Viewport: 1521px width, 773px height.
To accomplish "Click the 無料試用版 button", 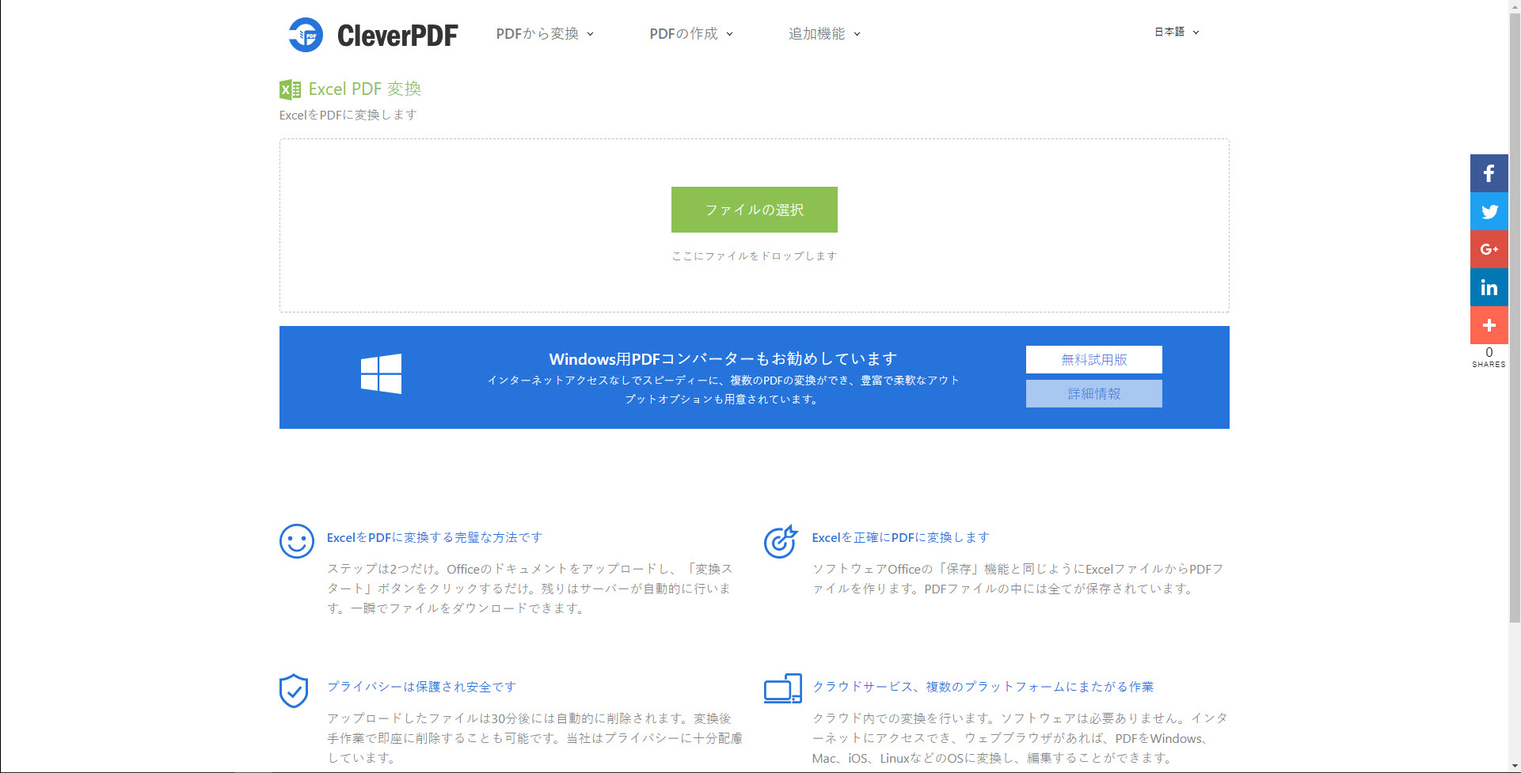I will pos(1093,359).
